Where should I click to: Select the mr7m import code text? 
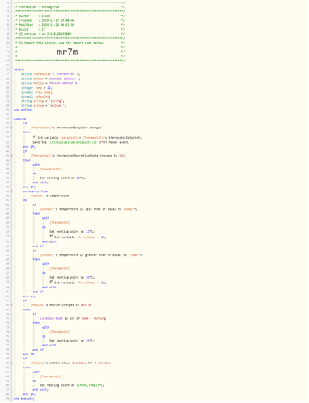click(67, 52)
